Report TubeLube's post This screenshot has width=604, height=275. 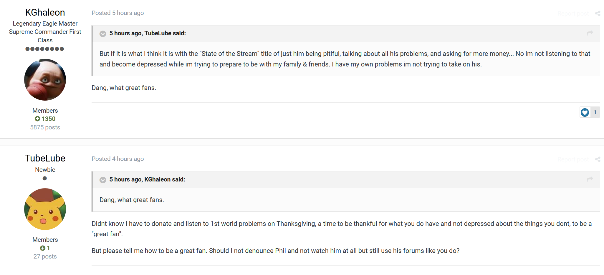coord(573,159)
